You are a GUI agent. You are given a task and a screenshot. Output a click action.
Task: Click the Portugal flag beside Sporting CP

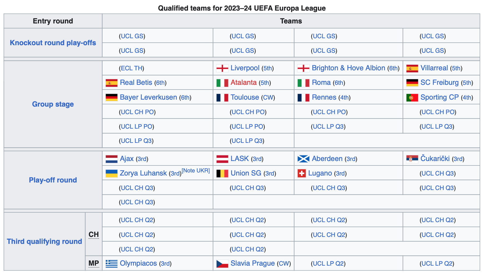(x=412, y=97)
